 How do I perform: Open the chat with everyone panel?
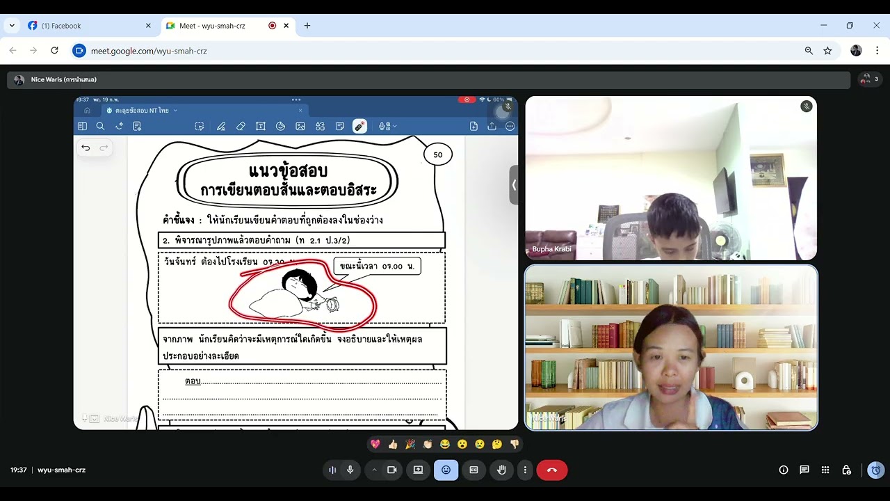click(804, 470)
